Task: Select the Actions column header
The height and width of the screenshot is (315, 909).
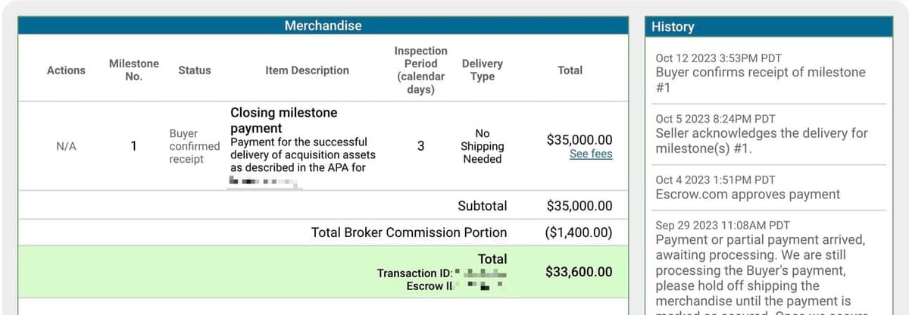Action: (x=66, y=70)
